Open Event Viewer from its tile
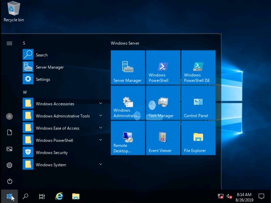 pyautogui.click(x=163, y=137)
